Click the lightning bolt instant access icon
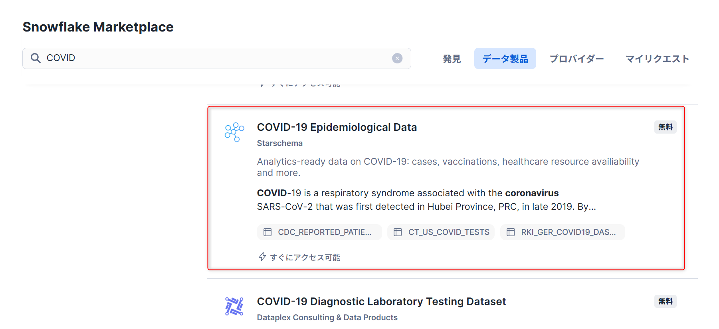 (x=262, y=257)
